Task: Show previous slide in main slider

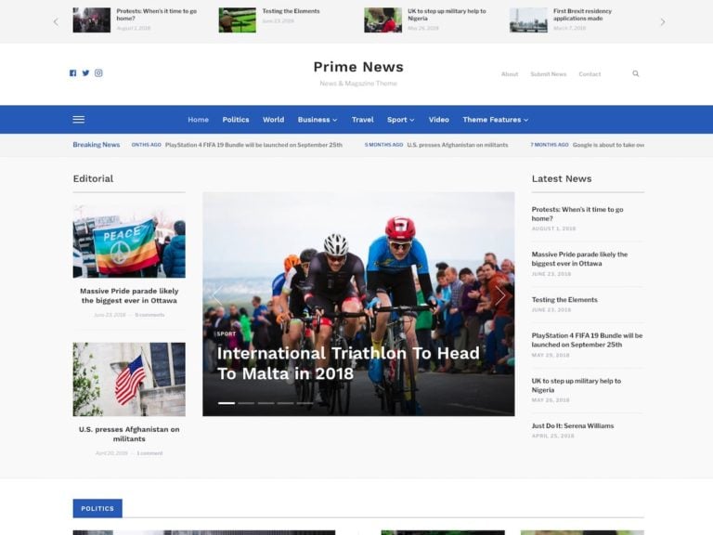Action: (217, 295)
